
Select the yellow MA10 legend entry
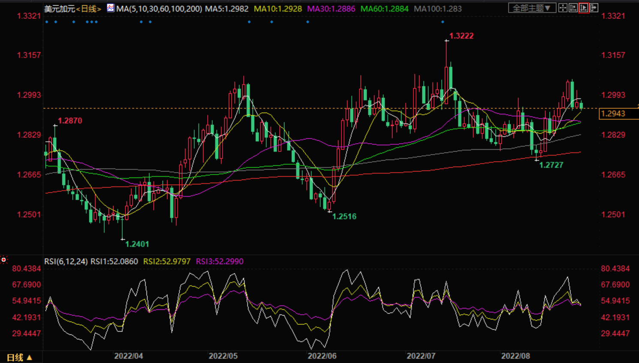pos(278,9)
